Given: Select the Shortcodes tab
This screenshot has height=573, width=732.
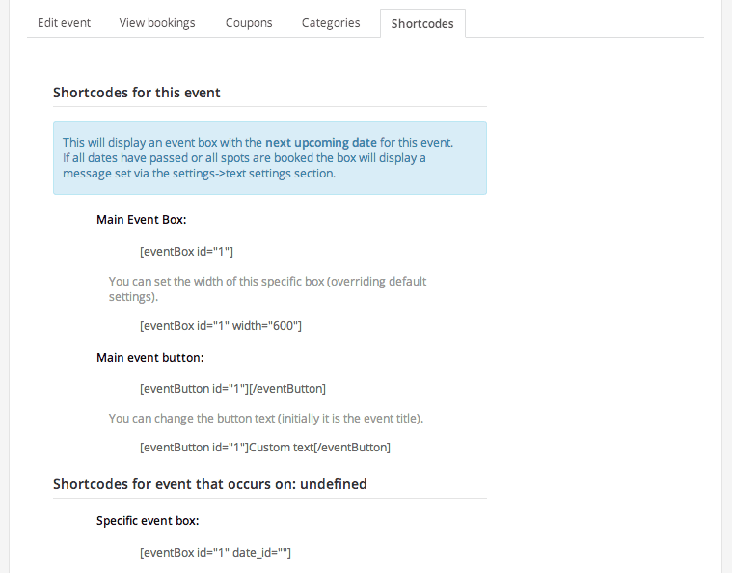Looking at the screenshot, I should point(422,23).
